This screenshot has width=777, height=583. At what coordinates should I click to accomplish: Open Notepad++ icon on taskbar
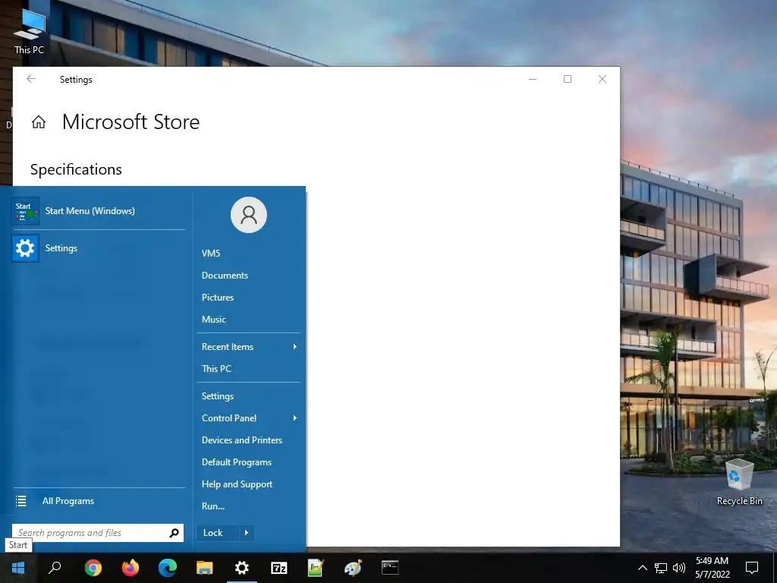[316, 568]
